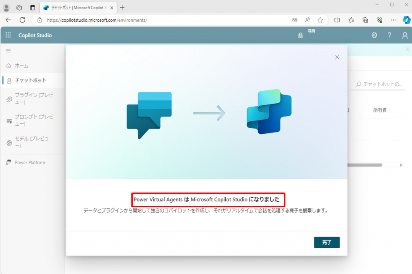
Task: Open the Edge profile avatar icon
Action: point(6,8)
